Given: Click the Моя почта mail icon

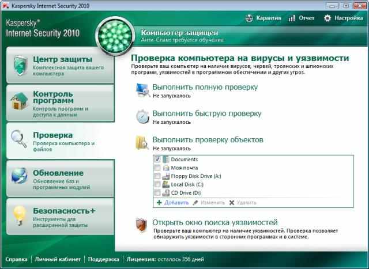Looking at the screenshot, I should tap(166, 168).
